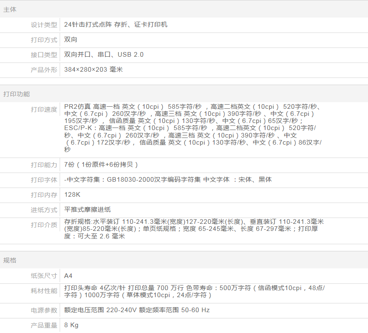This screenshot has width=368, height=333.
Task: Select the 耗材性能 row label
Action: click(44, 291)
